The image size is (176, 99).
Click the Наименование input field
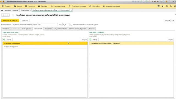pyautogui.click(x=35, y=24)
